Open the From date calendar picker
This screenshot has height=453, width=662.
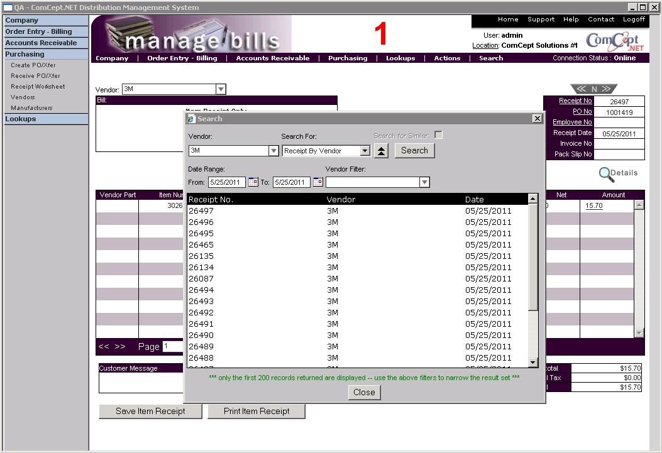(x=253, y=182)
